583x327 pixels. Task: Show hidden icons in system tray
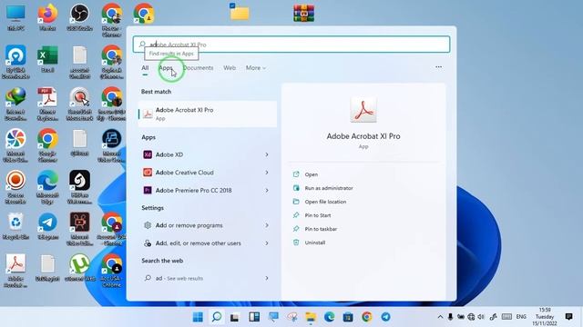pos(440,317)
